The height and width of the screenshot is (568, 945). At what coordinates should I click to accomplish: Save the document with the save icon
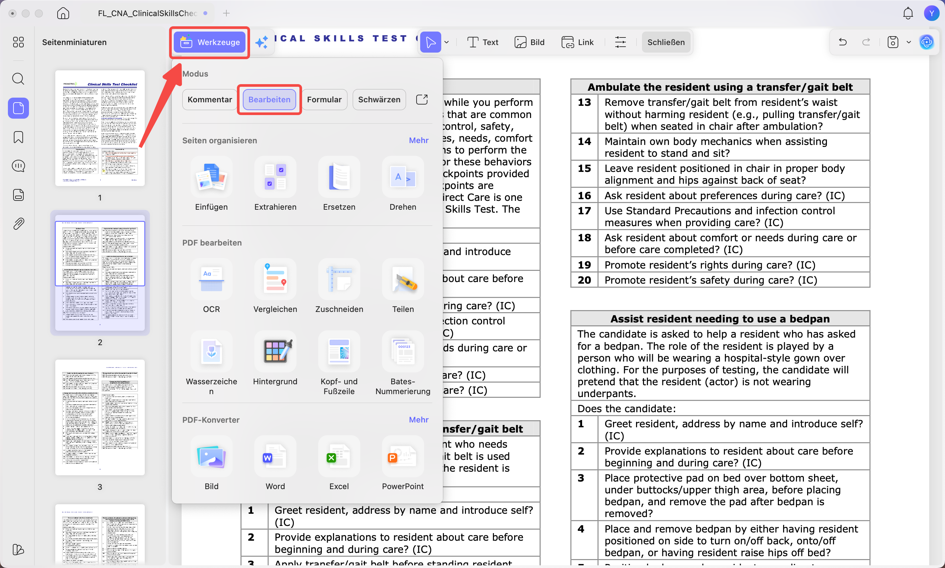893,42
